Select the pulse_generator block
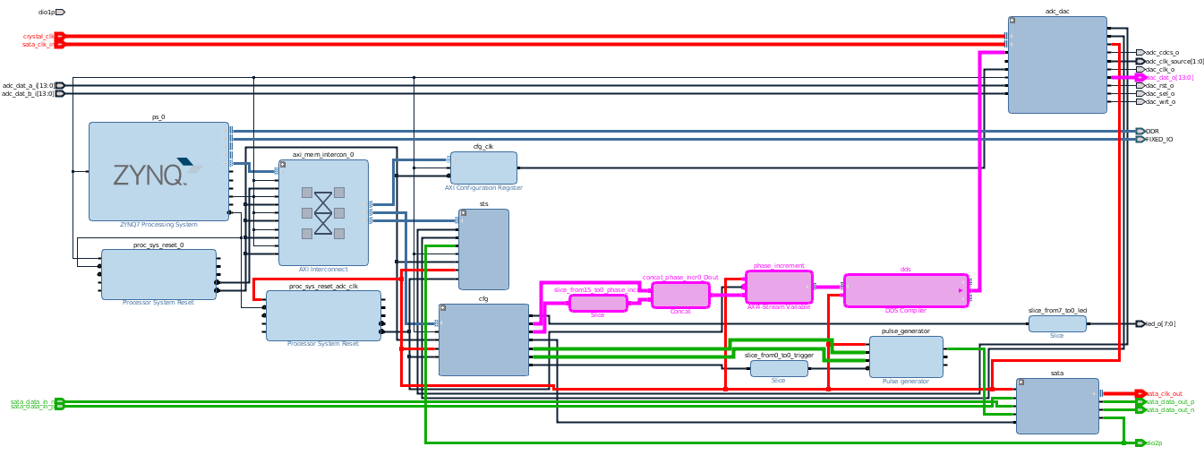Screen dimensions: 1204x464 point(906,357)
